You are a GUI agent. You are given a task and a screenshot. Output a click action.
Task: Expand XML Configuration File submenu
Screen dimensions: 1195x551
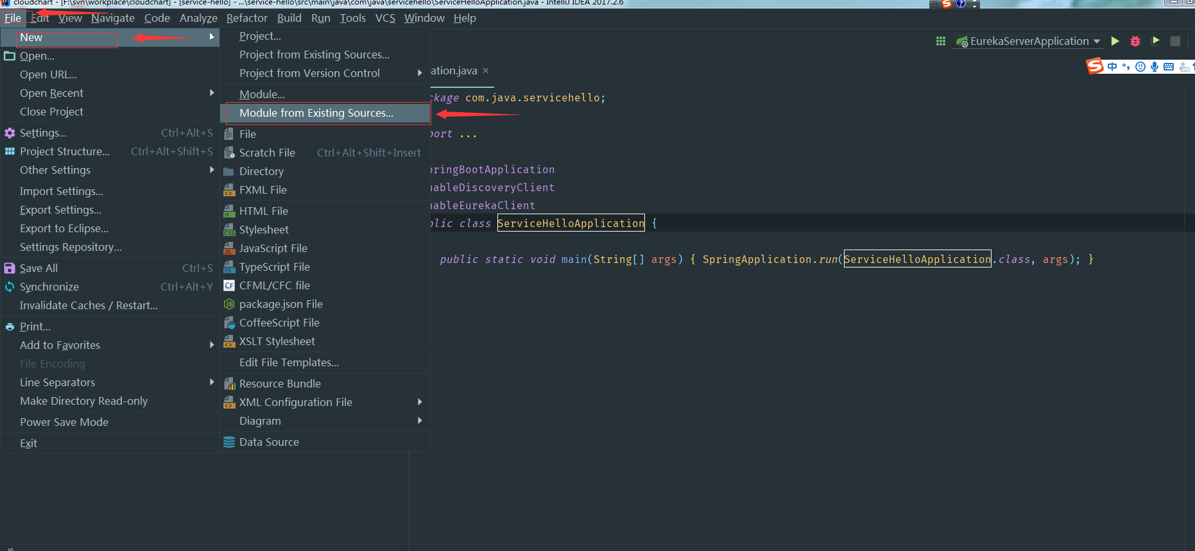click(x=325, y=402)
